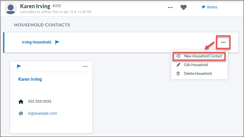Open Karen Irving's contact link on the card
This screenshot has height=137, width=244.
coord(30,79)
